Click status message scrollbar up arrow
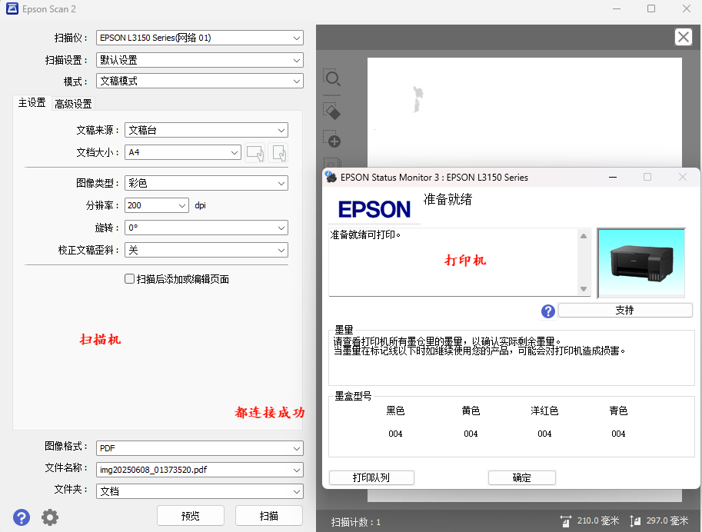 click(584, 236)
